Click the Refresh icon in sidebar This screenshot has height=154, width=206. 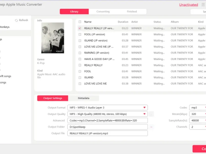click(x=16, y=20)
